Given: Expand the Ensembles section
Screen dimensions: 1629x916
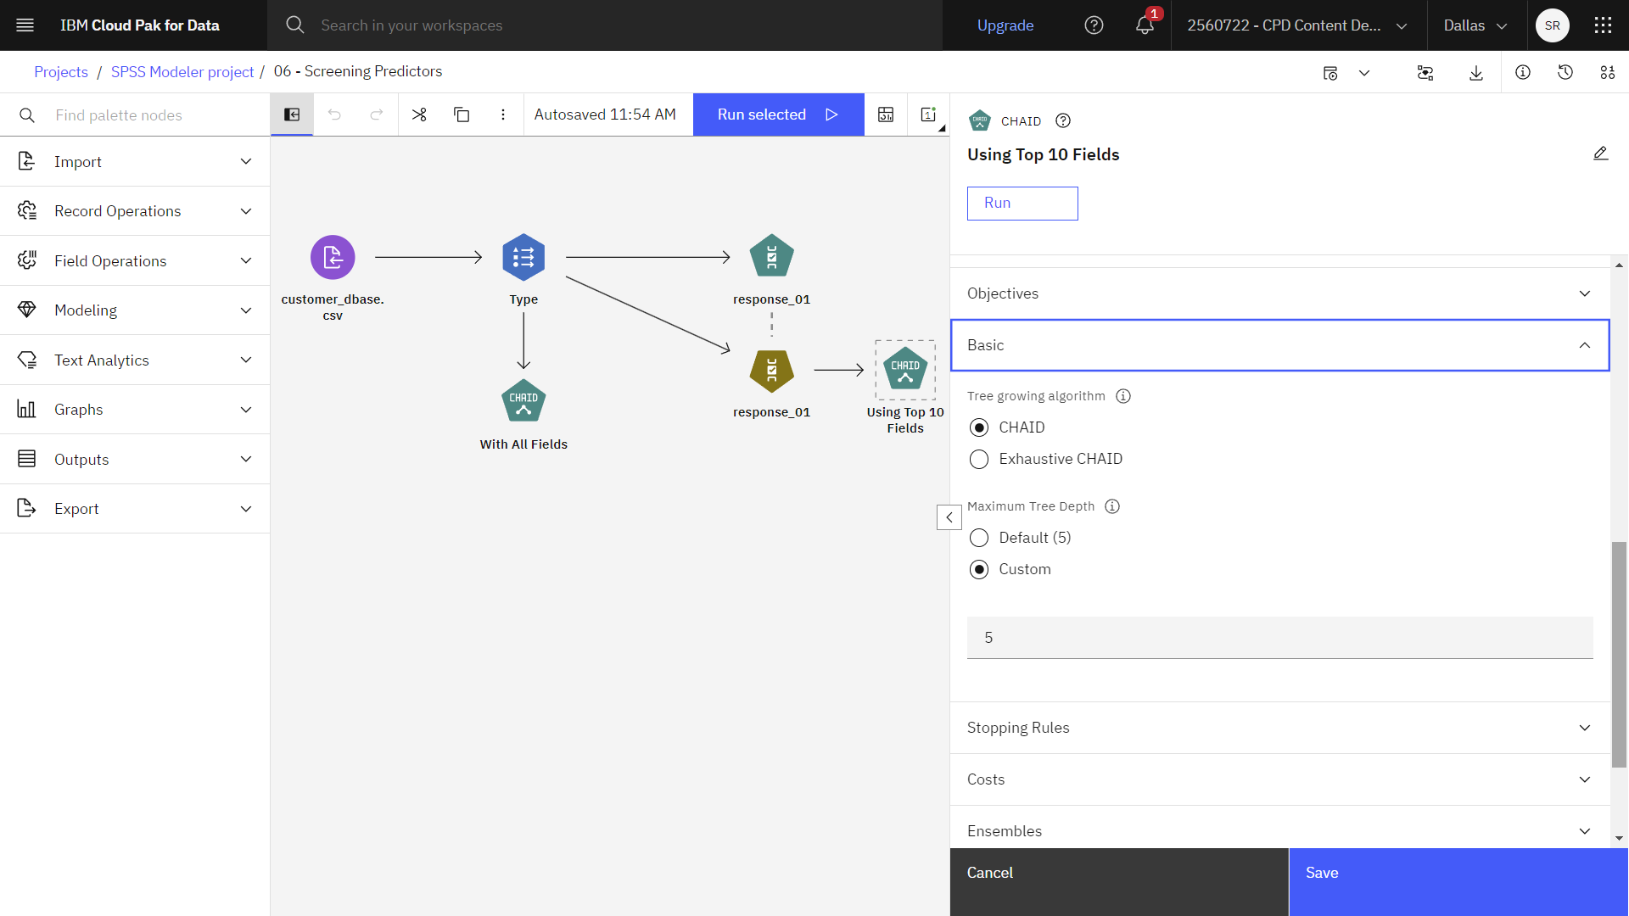Looking at the screenshot, I should tap(1279, 830).
